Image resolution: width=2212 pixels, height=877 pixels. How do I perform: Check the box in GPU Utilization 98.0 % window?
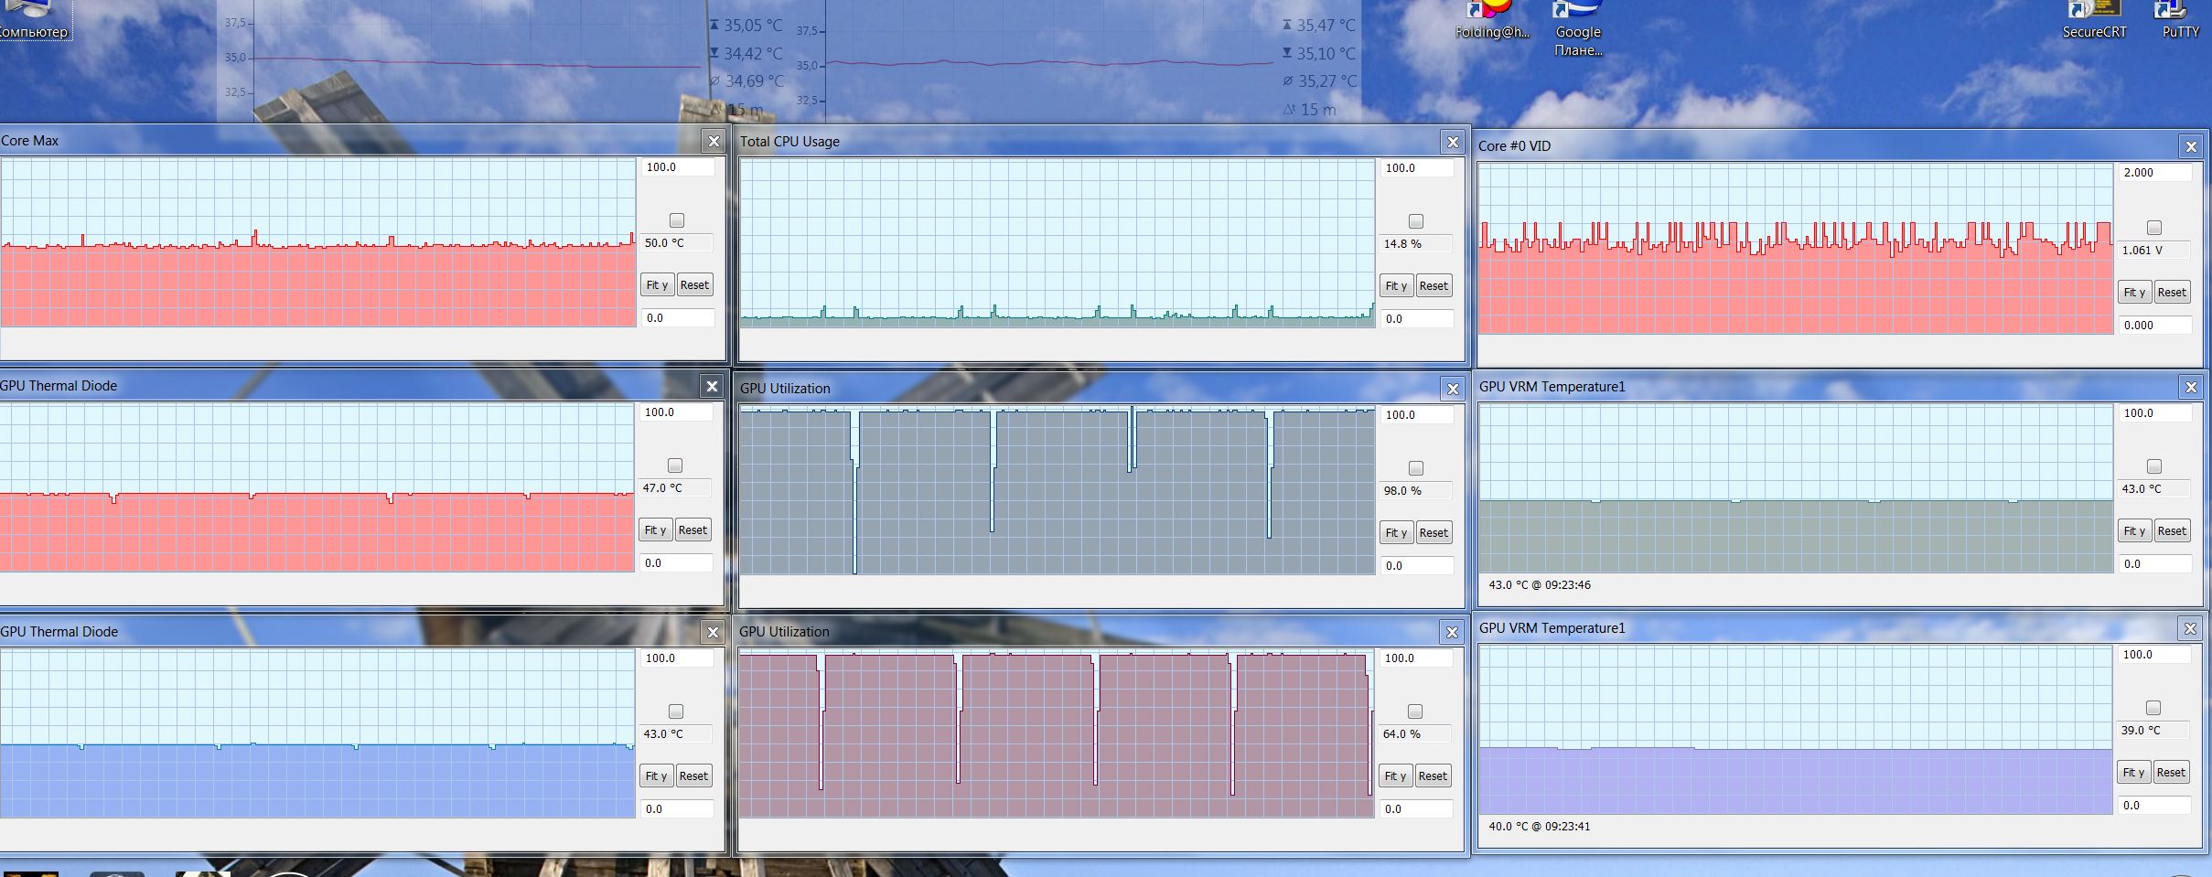coord(1416,468)
